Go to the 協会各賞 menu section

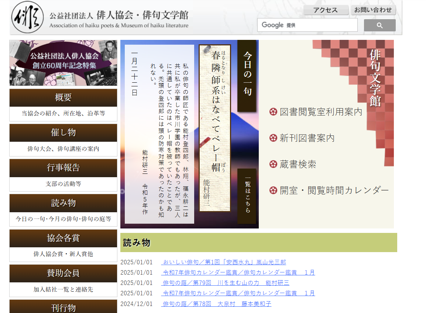[63, 238]
